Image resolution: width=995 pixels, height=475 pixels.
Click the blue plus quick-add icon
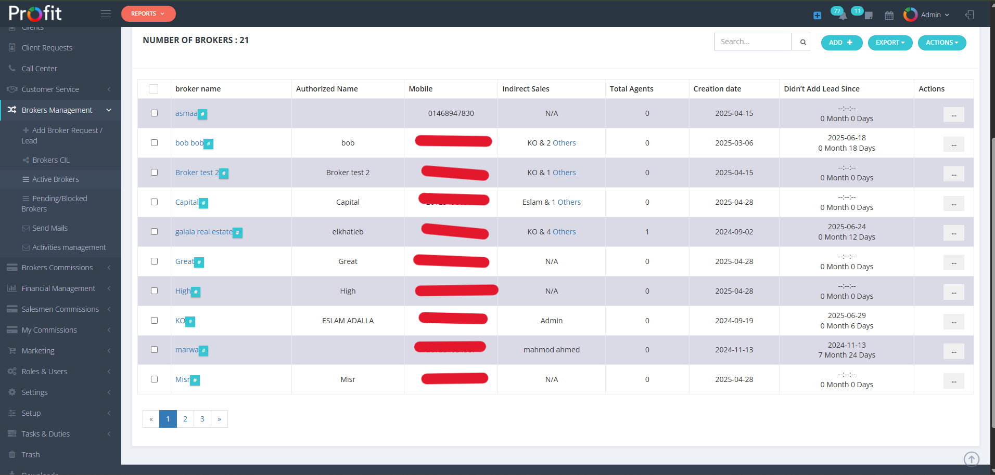[x=817, y=16]
